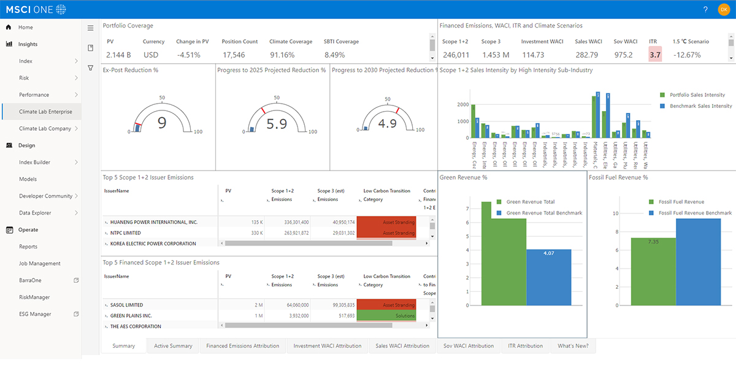736x368 pixels.
Task: Click the MSCI ONE logo
Action: click(36, 9)
